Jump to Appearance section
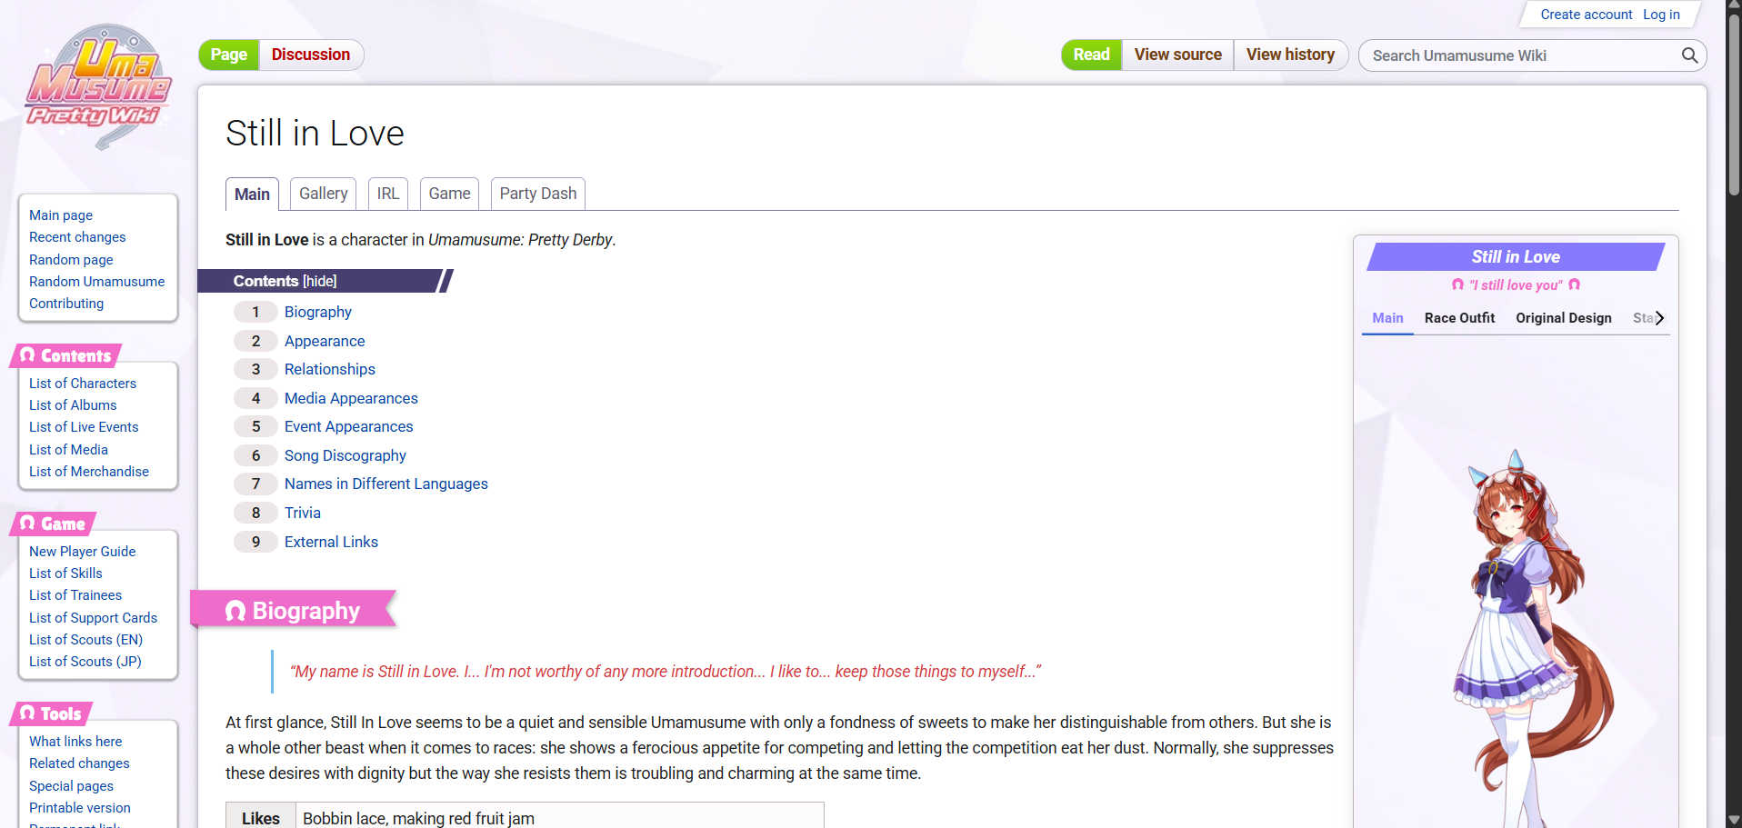 [x=325, y=341]
